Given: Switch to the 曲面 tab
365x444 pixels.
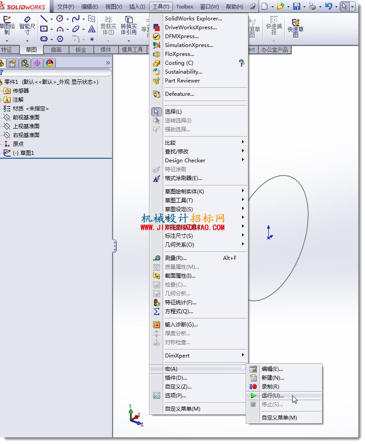Looking at the screenshot, I should [56, 50].
